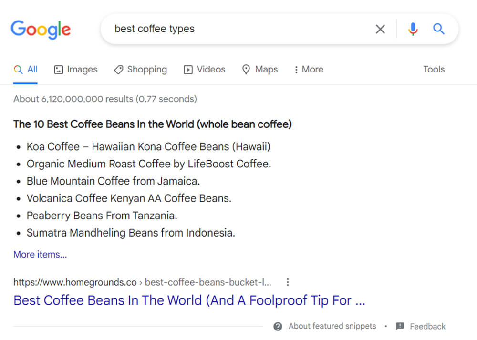Open the Maps tab
Screen dimensions: 477x340
pyautogui.click(x=260, y=70)
